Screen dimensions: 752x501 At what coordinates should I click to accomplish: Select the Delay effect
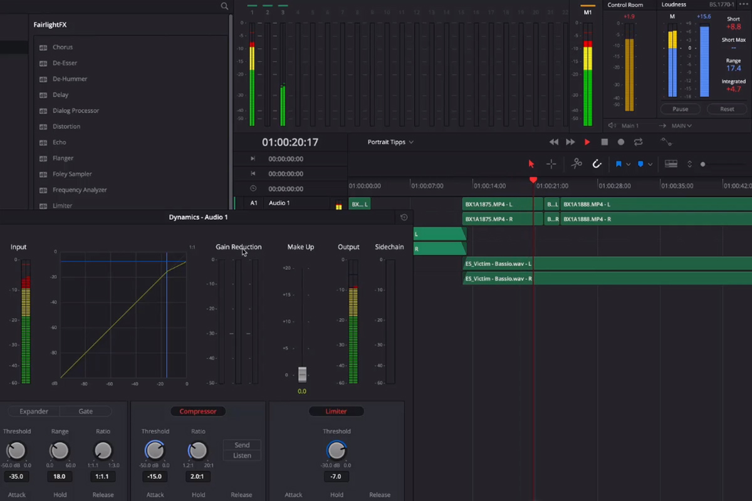[x=61, y=95]
